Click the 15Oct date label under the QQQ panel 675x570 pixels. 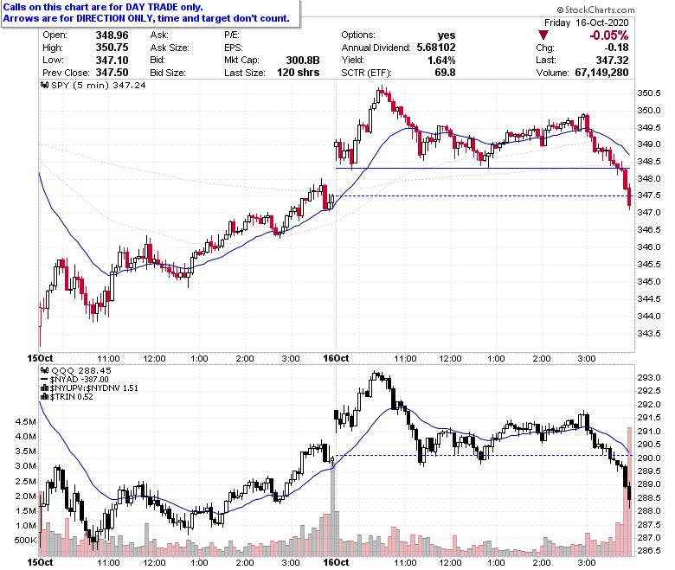pos(40,563)
